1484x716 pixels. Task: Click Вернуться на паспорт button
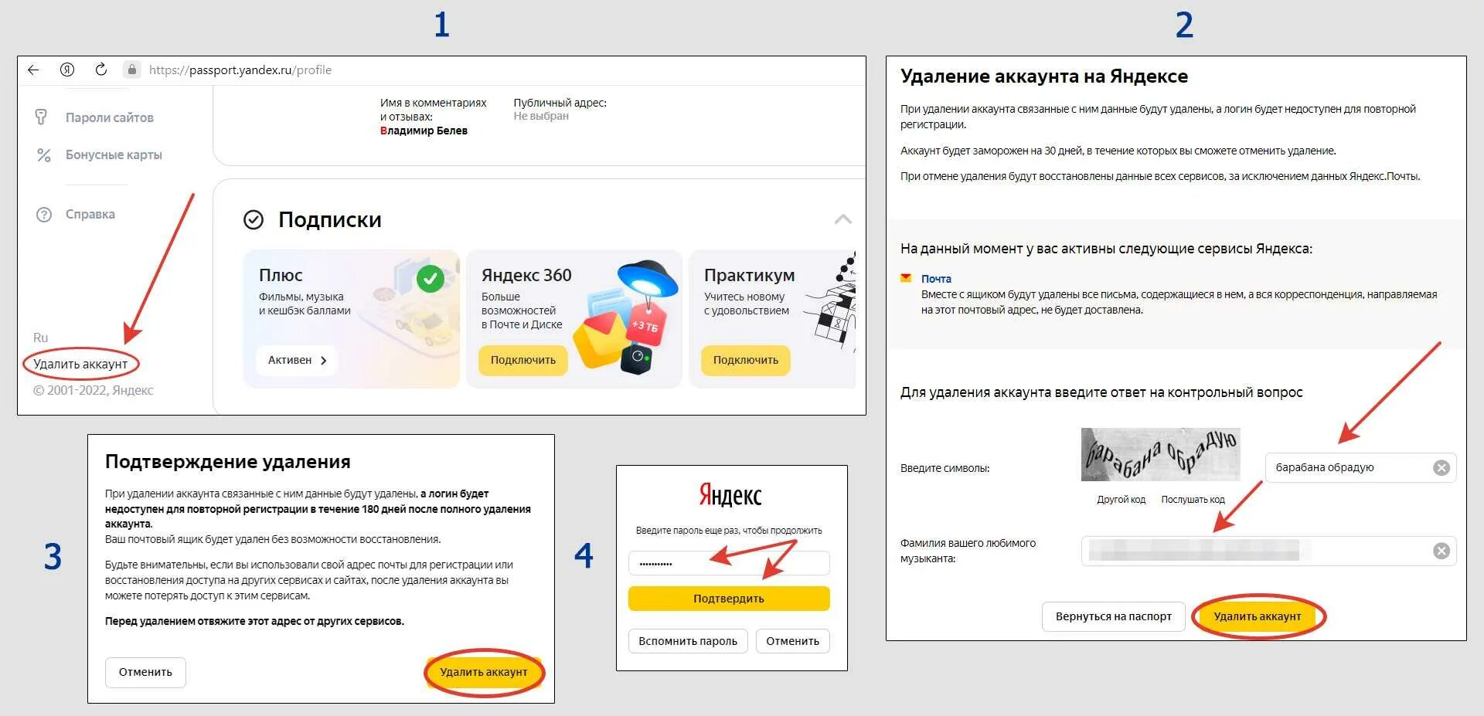[1114, 616]
